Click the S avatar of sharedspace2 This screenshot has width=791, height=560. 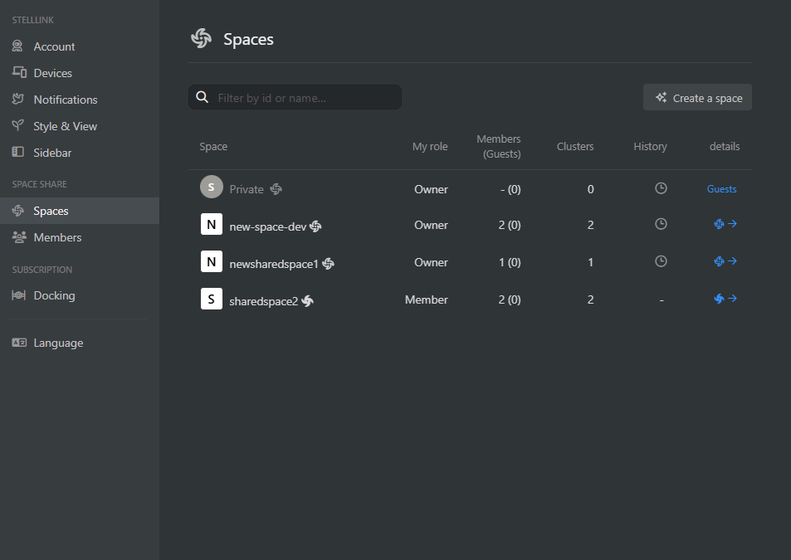click(x=212, y=299)
